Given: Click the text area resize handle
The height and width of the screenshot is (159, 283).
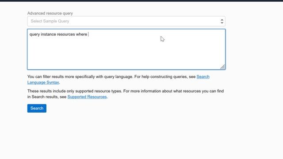Looking at the screenshot, I should 222,67.
